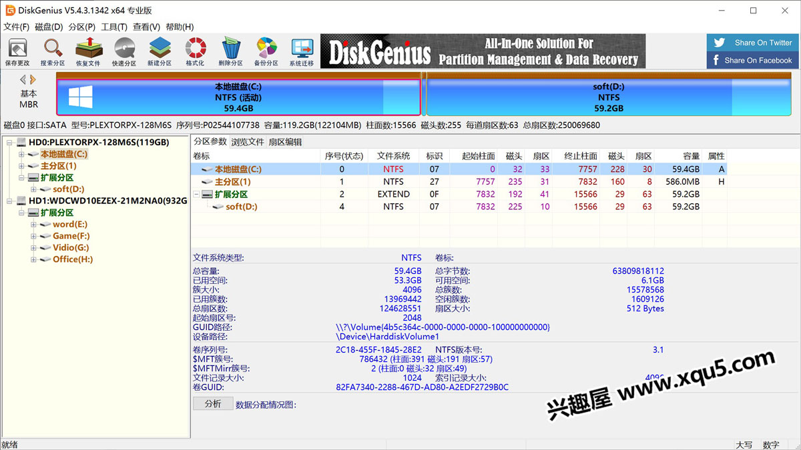This screenshot has width=801, height=450.
Task: Click the drive icon of soft(D:) table row
Action: point(218,207)
